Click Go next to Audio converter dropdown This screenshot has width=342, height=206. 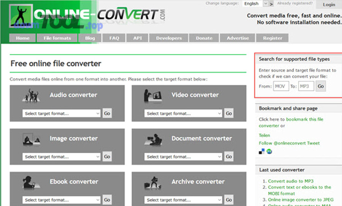coord(107,113)
